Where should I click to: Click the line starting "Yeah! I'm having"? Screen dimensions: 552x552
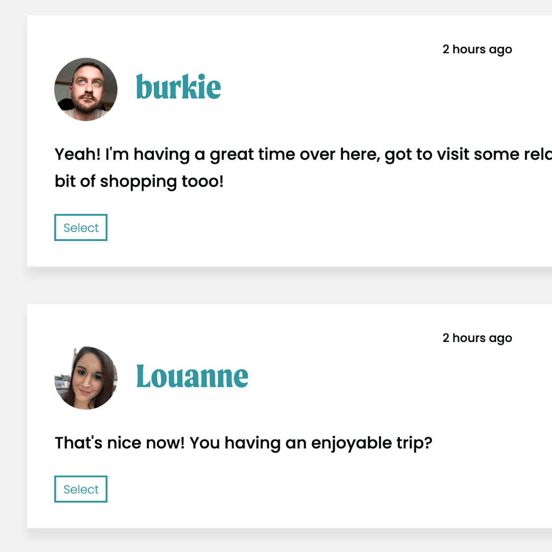296,154
